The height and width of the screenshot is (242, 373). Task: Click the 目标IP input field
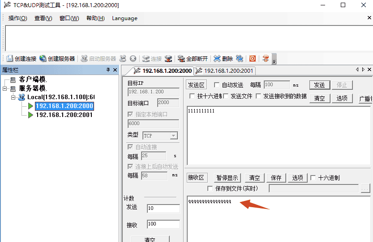tap(154, 92)
